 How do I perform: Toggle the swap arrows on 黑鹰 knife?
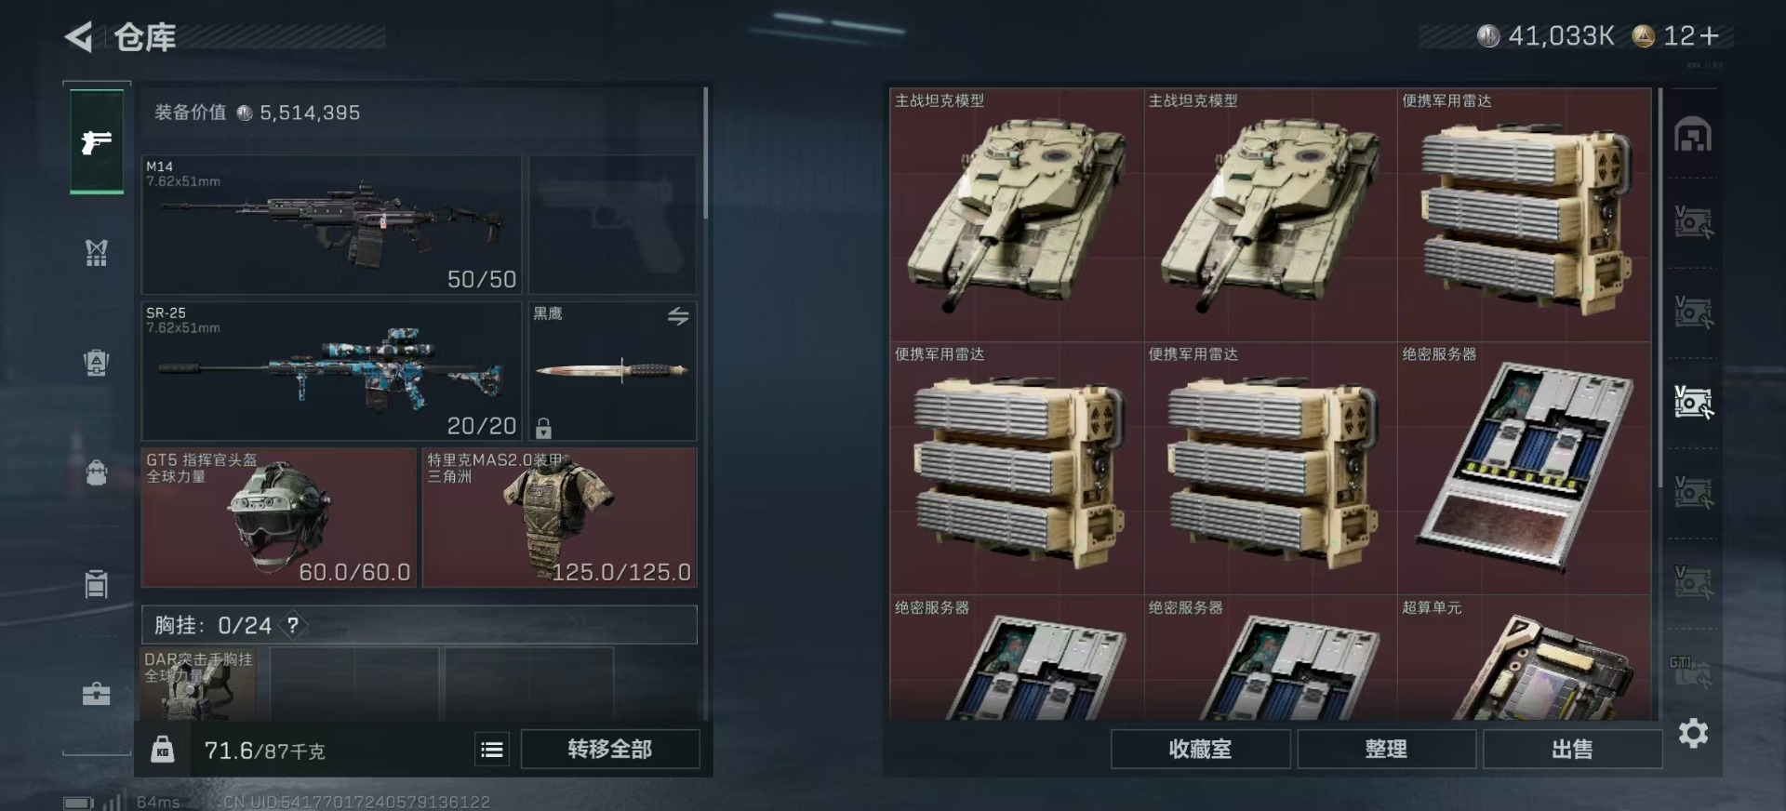pyautogui.click(x=678, y=316)
